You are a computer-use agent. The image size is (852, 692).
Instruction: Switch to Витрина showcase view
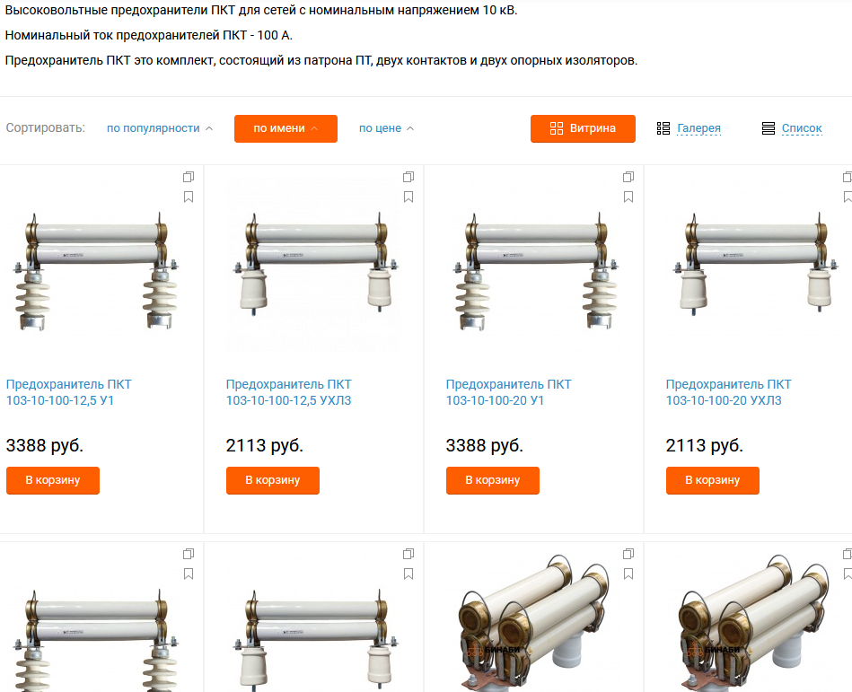tap(583, 128)
